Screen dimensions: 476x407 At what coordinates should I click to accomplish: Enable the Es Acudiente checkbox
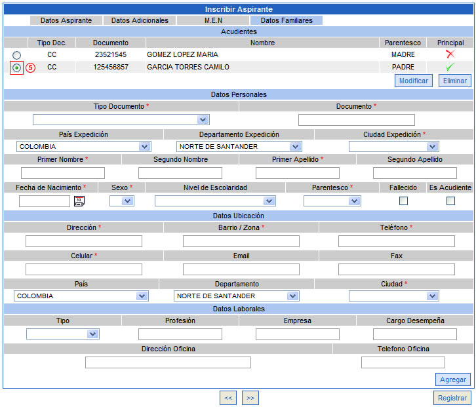click(450, 201)
